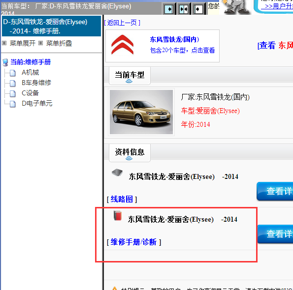Click the center-split panel layout button

pos(184,9)
